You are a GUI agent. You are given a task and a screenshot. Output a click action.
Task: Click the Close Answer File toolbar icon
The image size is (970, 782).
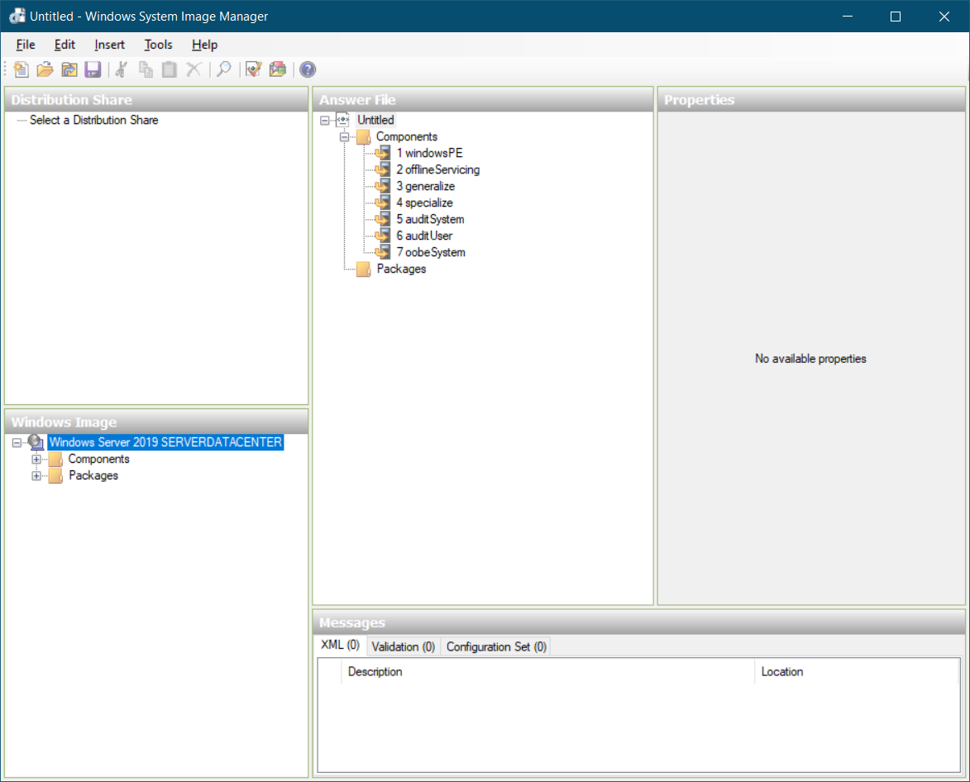[69, 69]
